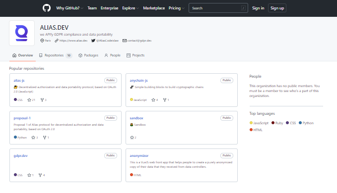Open the Marketplace nav item

[x=154, y=8]
